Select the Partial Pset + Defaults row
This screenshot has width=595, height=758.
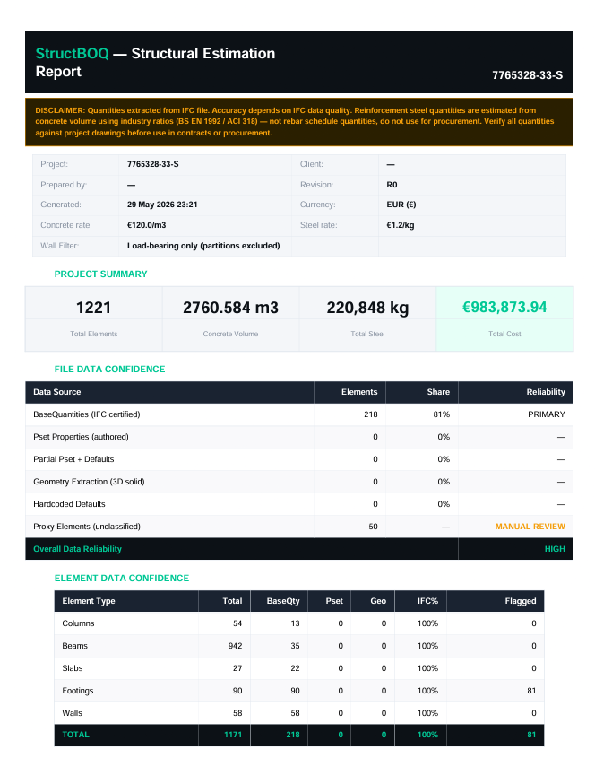[x=299, y=459]
